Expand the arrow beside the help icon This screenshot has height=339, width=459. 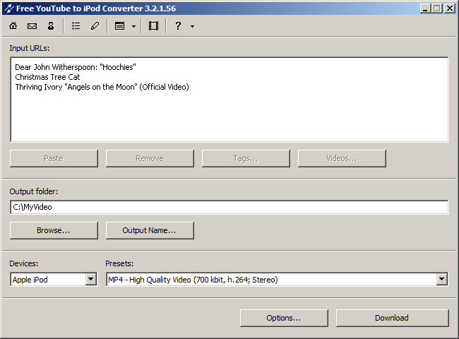click(192, 26)
